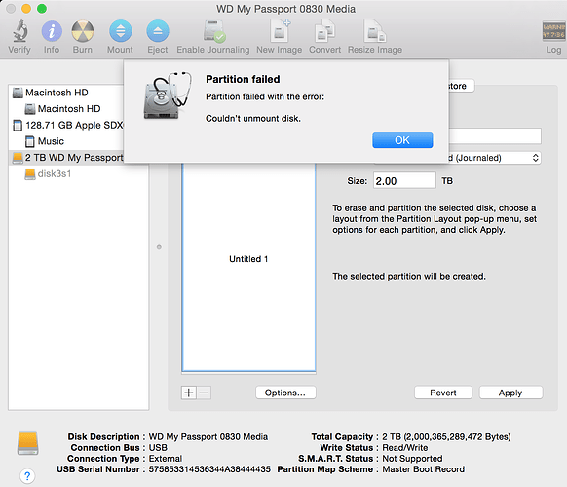
Task: Add a partition with the plus button
Action: (x=189, y=393)
